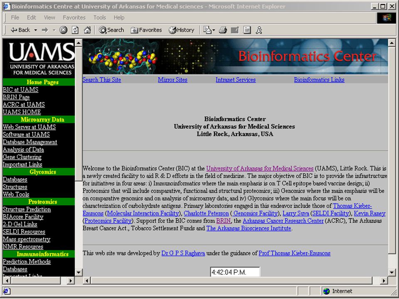Click the Bioinformatics Center banner image
The width and height of the screenshot is (399, 299).
click(x=235, y=56)
